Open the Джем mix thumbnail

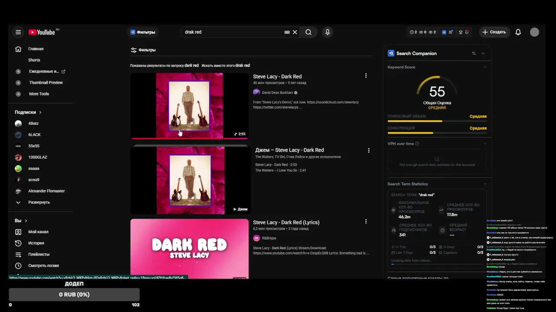point(190,180)
